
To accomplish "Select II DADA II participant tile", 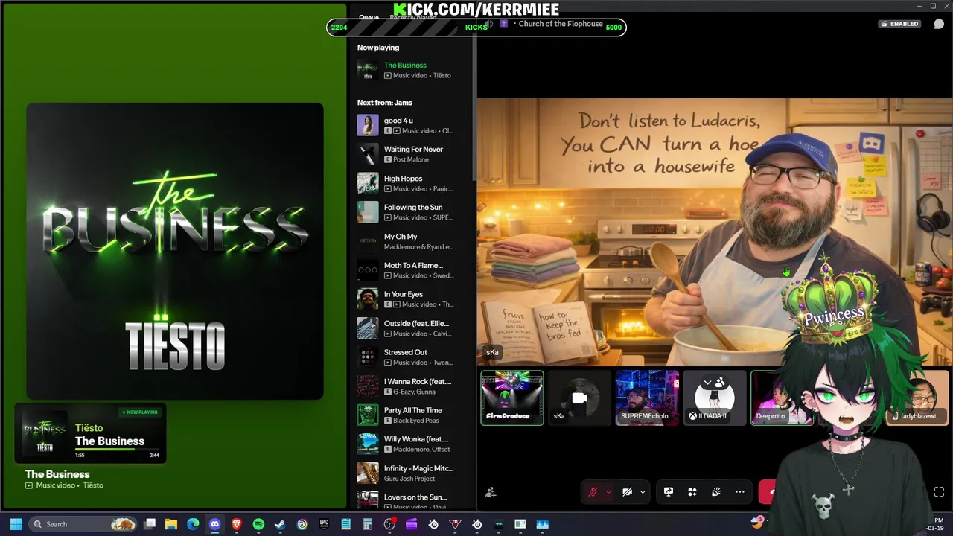I will 714,398.
